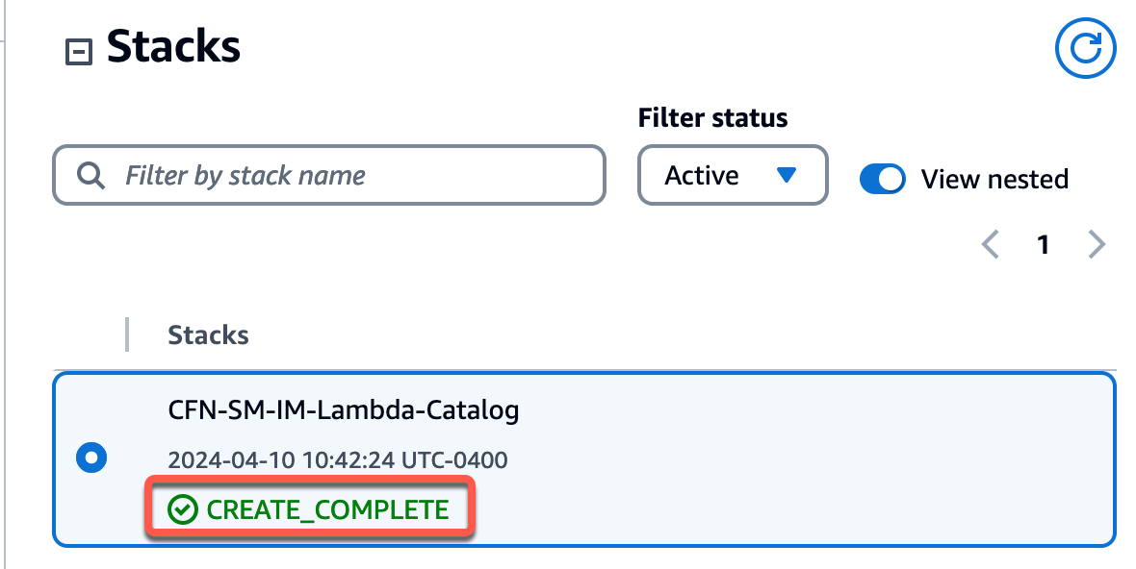Go to the previous page chevron
The height and width of the screenshot is (569, 1136).
point(990,245)
